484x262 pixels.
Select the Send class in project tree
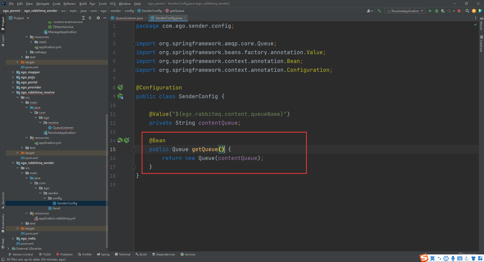click(54, 208)
